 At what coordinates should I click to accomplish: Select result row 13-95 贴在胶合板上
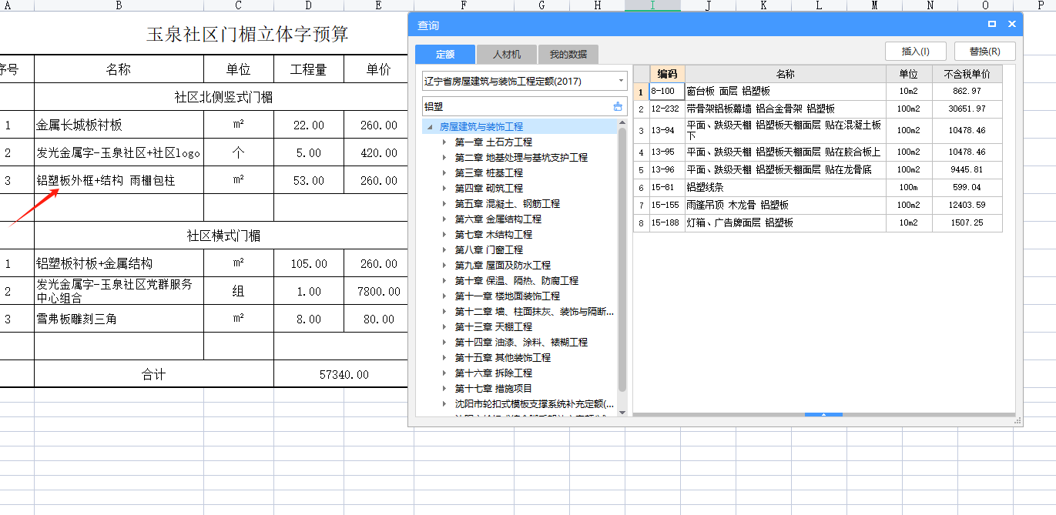pyautogui.click(x=818, y=152)
